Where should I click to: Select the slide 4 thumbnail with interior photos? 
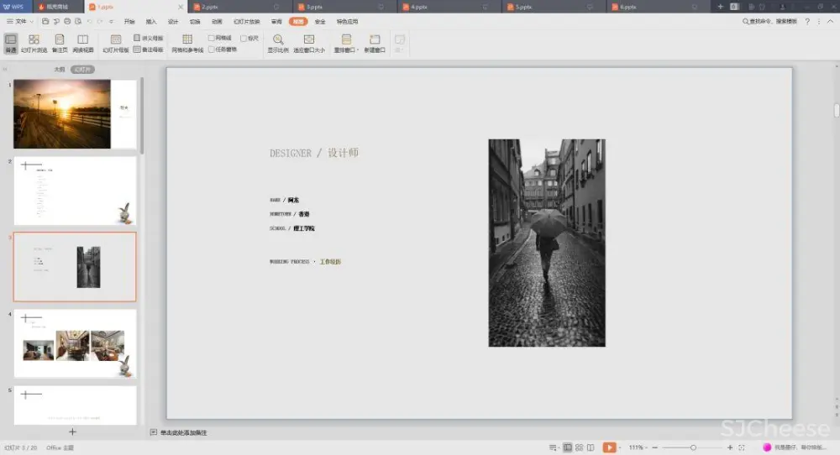75,343
